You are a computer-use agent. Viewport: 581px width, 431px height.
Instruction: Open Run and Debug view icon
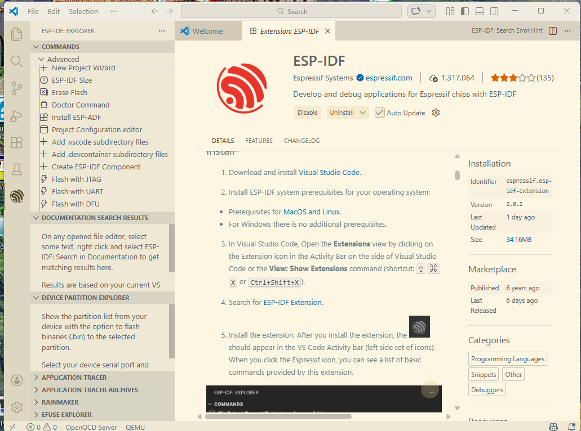(17, 116)
